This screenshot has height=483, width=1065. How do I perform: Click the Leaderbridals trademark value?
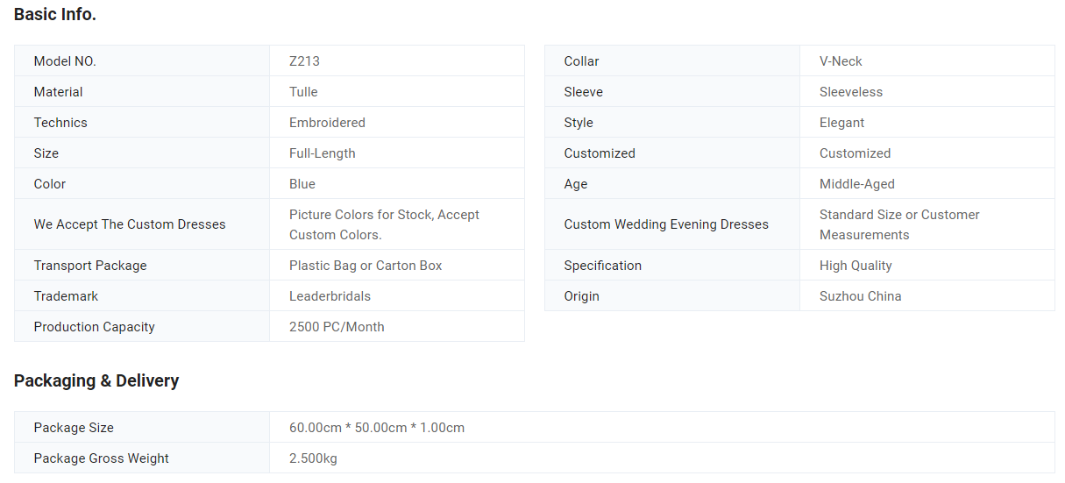click(330, 296)
